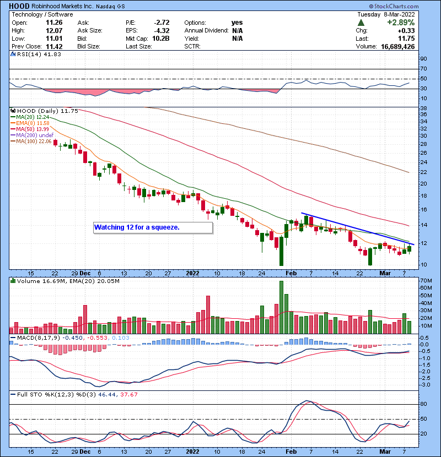The height and width of the screenshot is (457, 441).
Task: Click the 'Robinhood Markets Inc.' company name
Action: point(62,6)
